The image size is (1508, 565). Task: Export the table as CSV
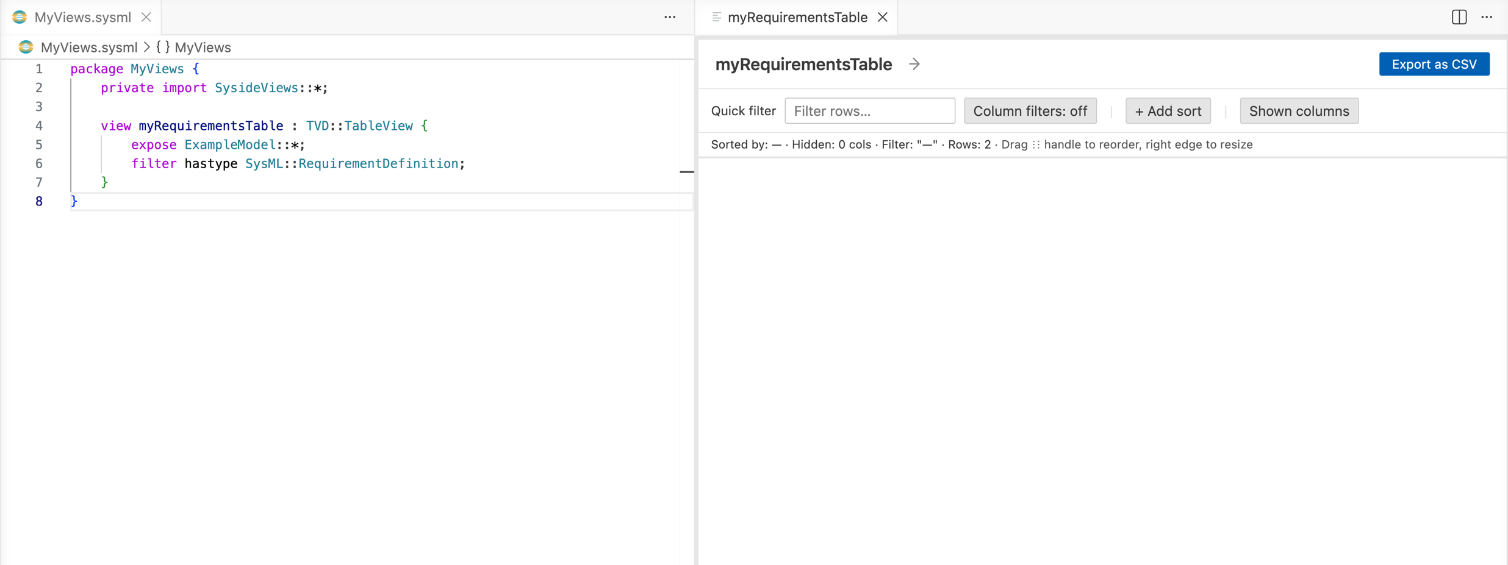coord(1434,64)
